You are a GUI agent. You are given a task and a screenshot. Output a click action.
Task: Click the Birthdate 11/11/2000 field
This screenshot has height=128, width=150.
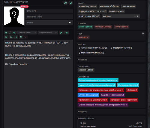[109, 7]
